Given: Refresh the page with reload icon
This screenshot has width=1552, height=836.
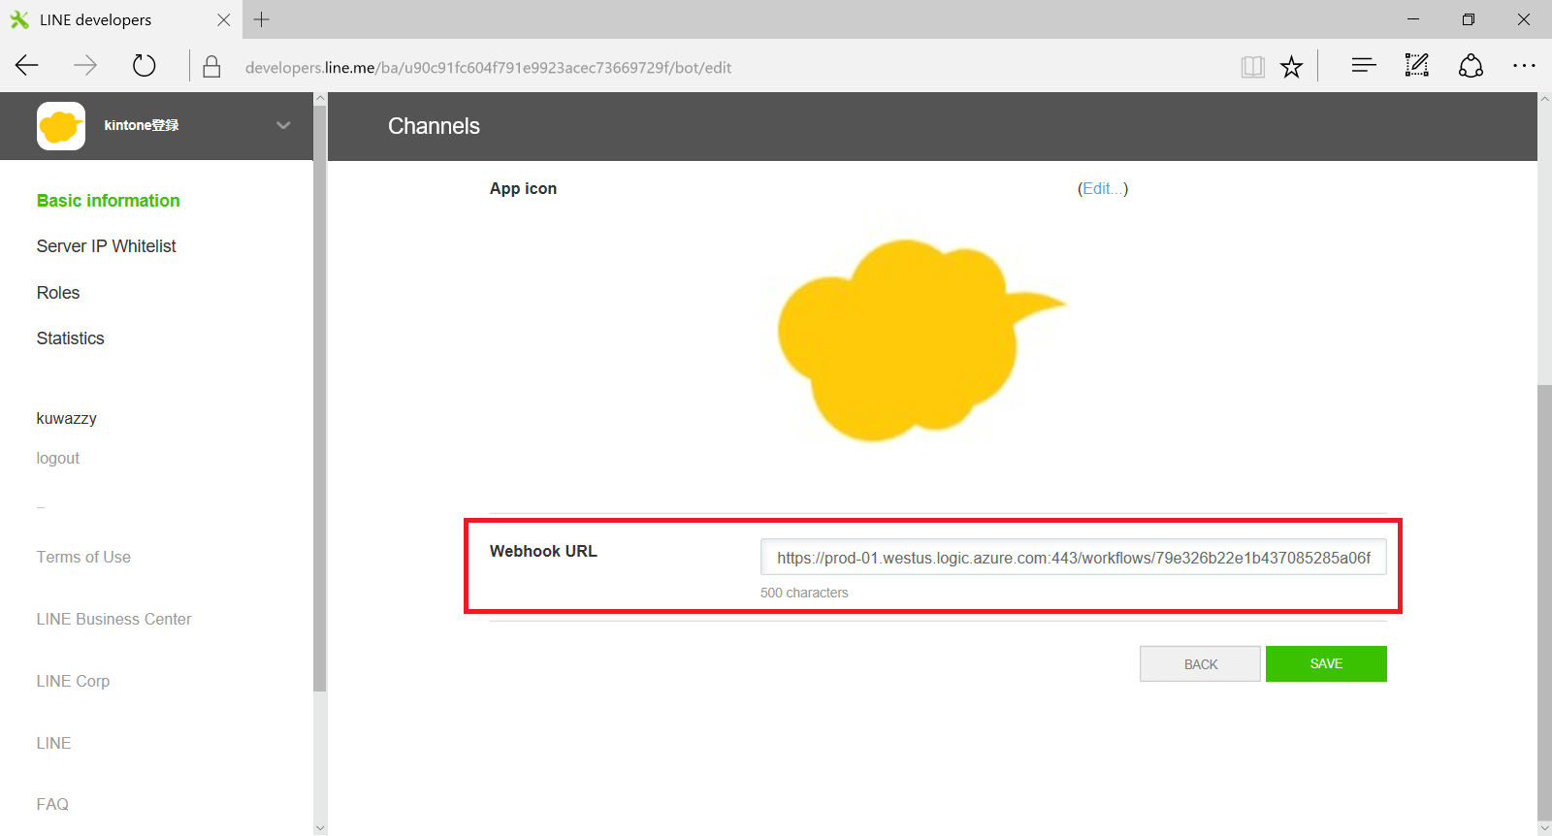Looking at the screenshot, I should [x=144, y=66].
